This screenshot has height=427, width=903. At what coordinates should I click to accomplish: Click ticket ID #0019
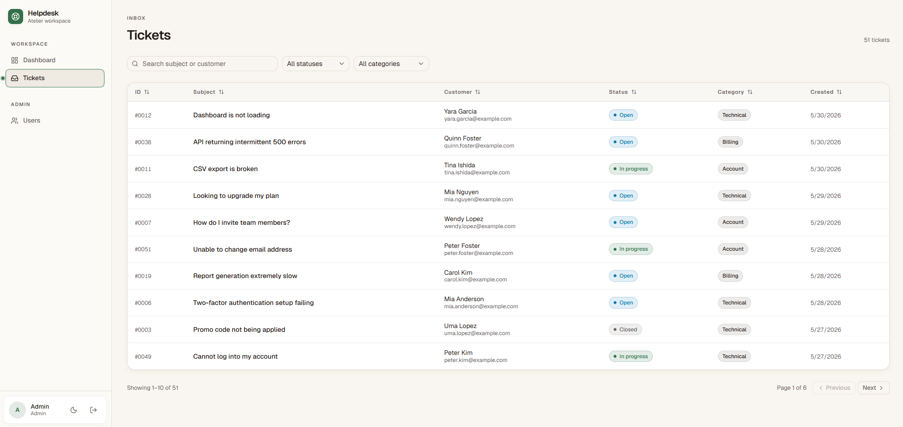pyautogui.click(x=143, y=276)
